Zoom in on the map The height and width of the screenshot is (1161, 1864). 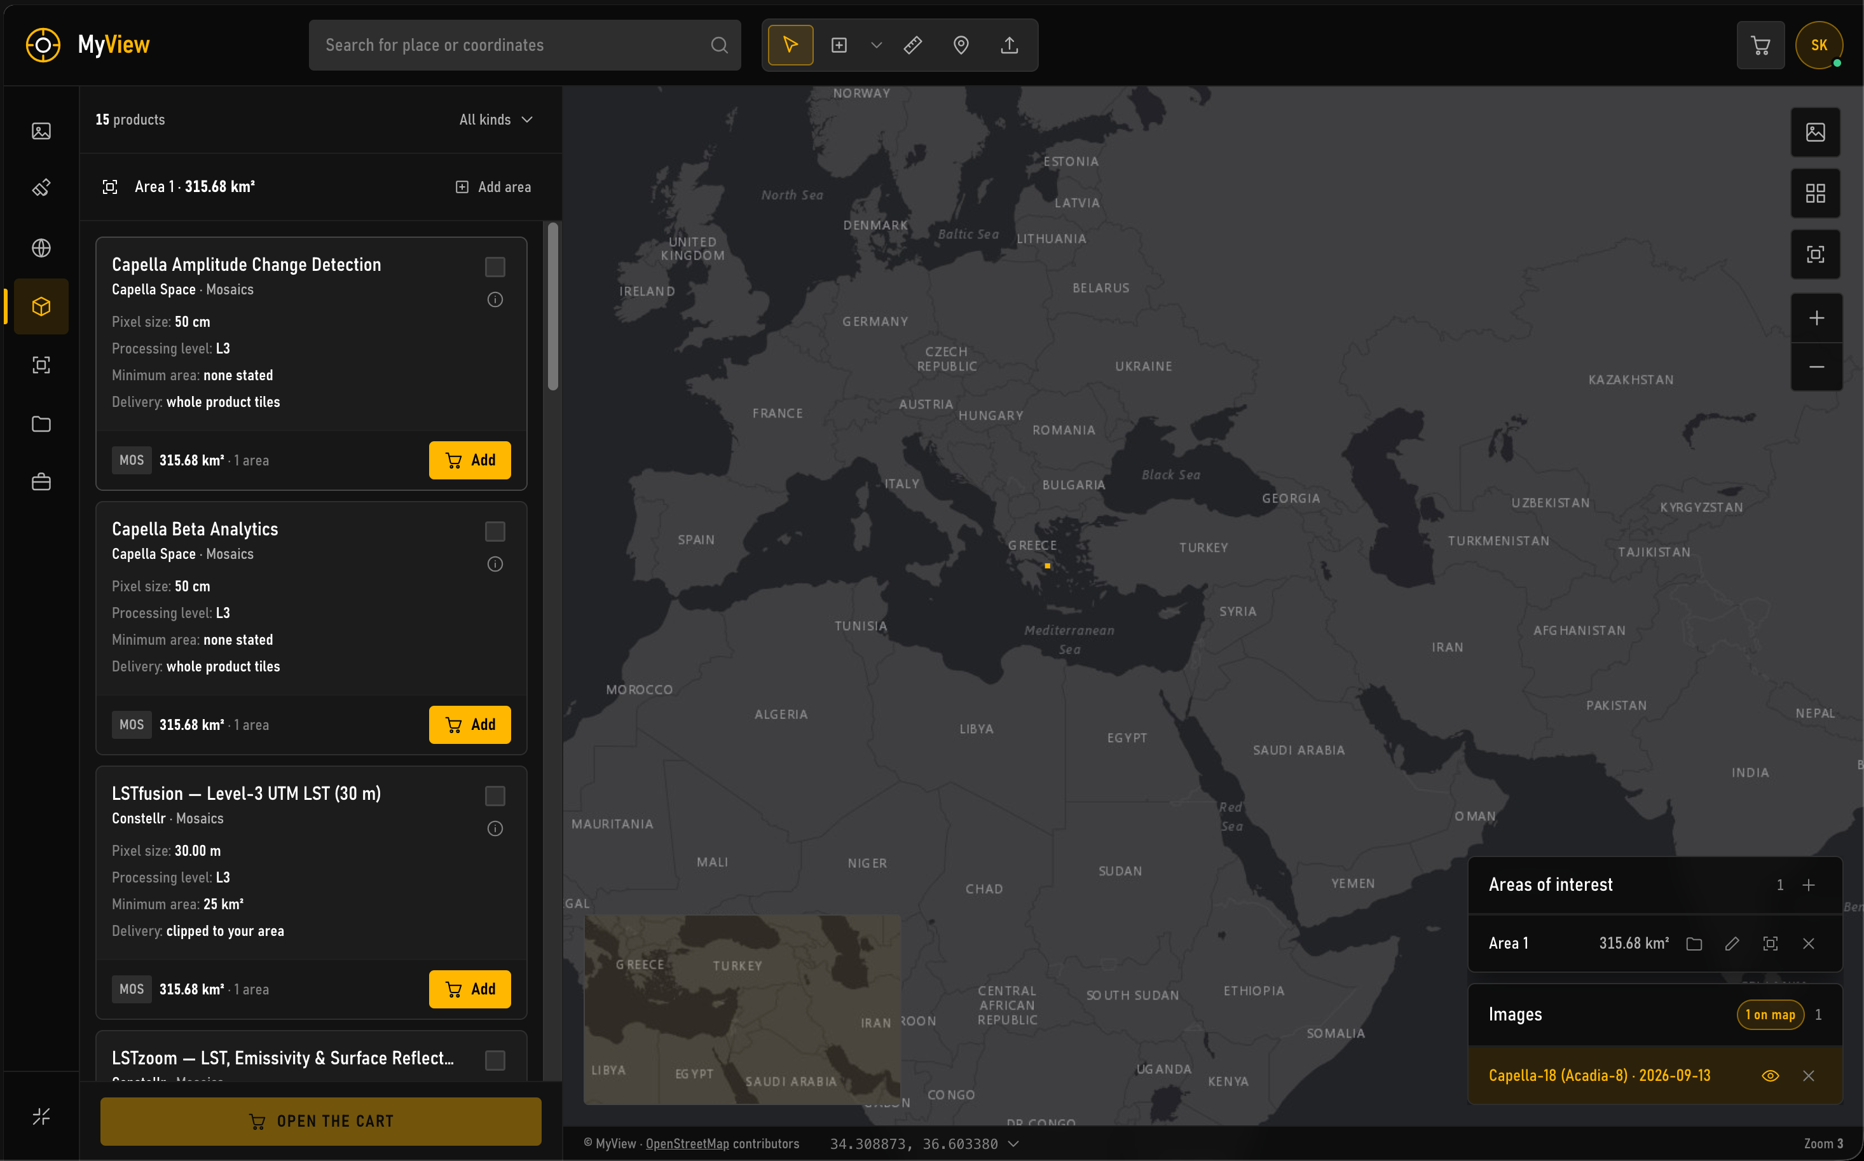coord(1816,318)
